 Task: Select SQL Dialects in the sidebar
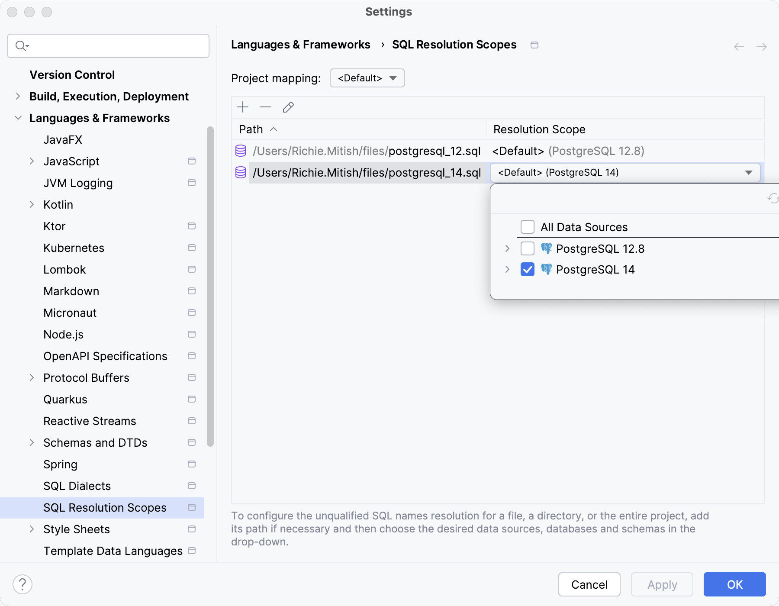point(77,486)
